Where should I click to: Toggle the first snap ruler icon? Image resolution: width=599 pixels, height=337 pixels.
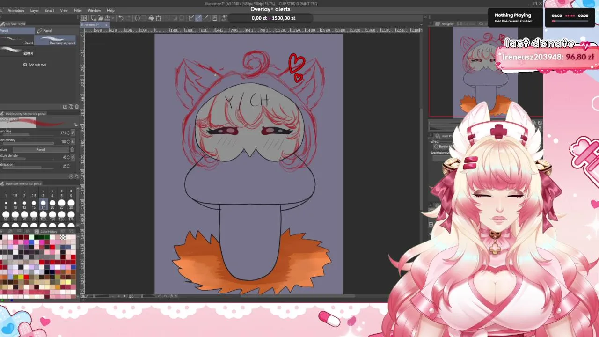click(x=191, y=18)
